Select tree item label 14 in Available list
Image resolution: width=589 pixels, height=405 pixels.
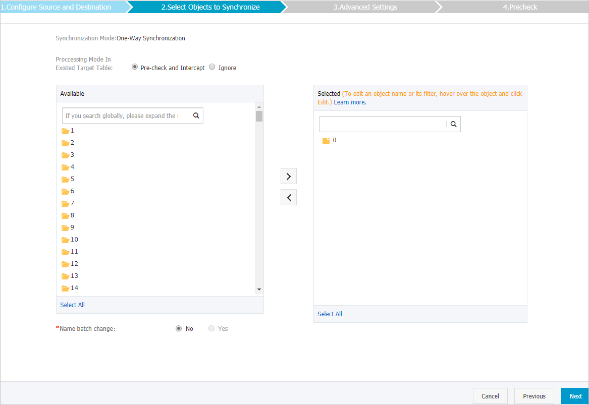[74, 288]
